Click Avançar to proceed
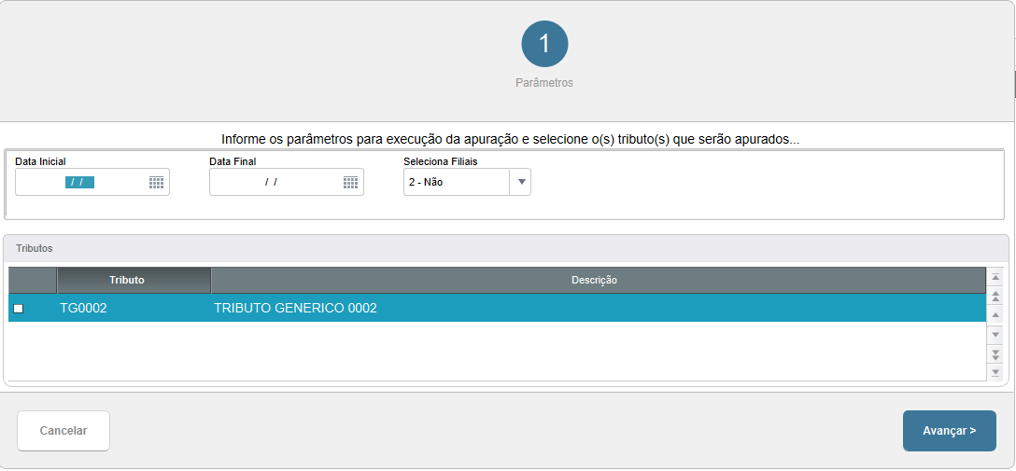The width and height of the screenshot is (1016, 471). [950, 431]
